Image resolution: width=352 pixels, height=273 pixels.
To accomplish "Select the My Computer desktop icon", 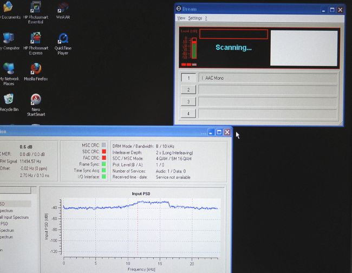I will point(9,41).
